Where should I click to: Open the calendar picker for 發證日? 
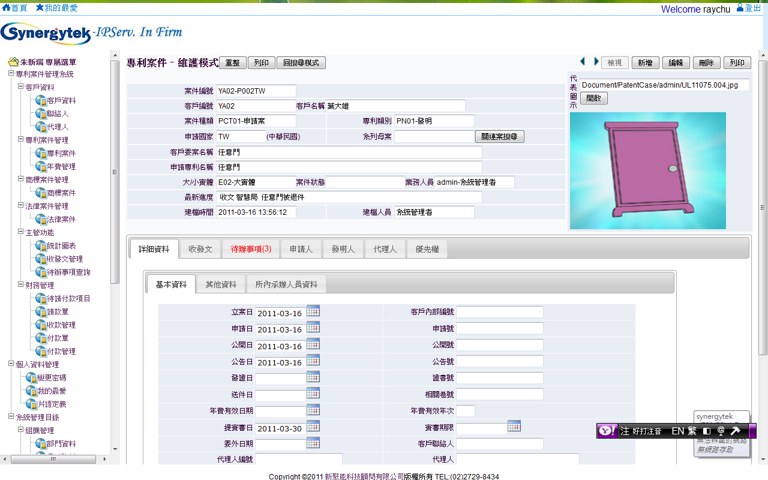pyautogui.click(x=313, y=377)
